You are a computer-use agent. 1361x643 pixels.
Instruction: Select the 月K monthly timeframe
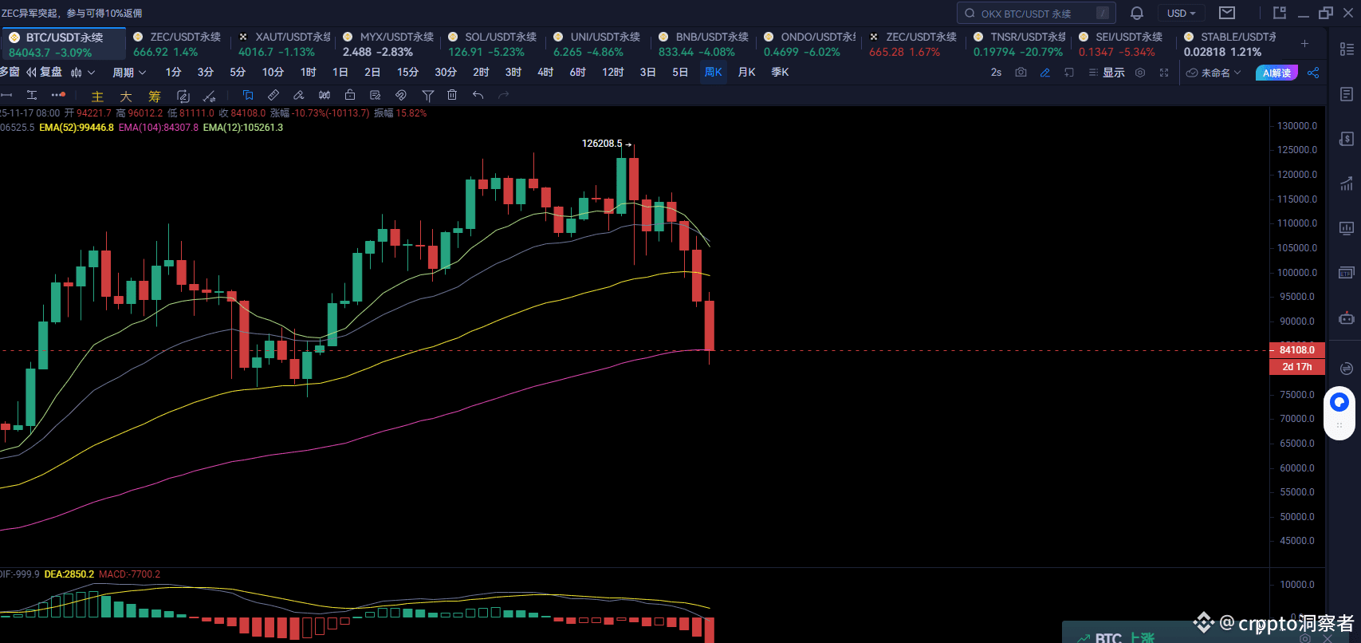click(747, 73)
